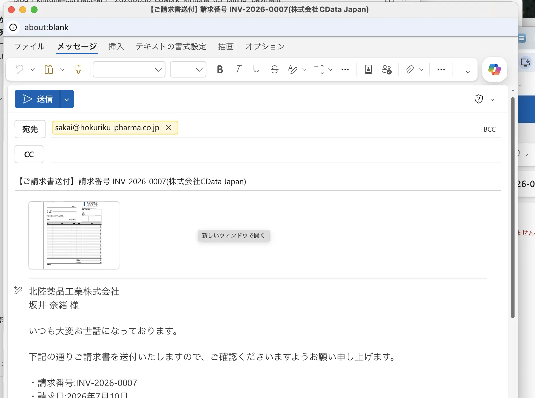The height and width of the screenshot is (398, 535).
Task: Send the email with 送信 button
Action: [37, 99]
